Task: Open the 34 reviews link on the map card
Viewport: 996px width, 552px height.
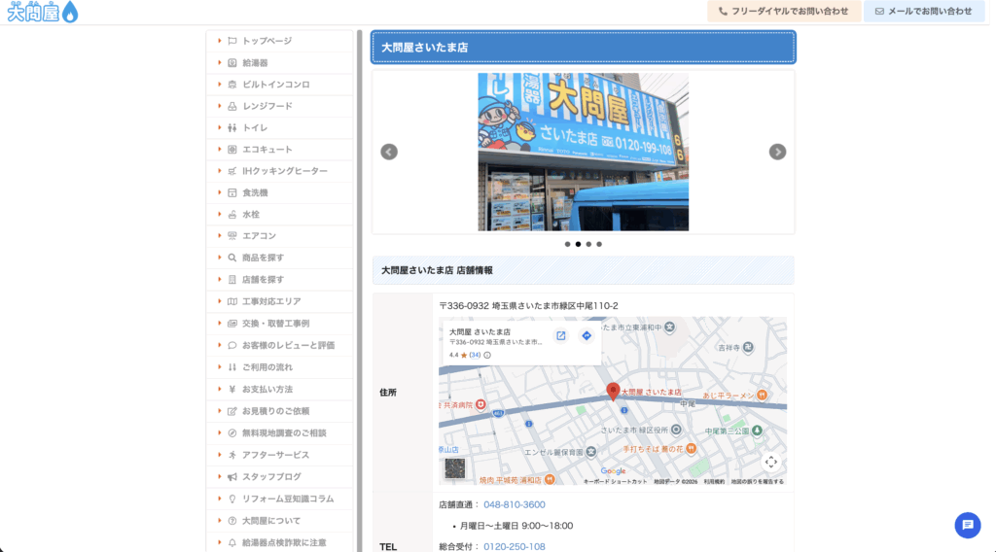Action: 475,356
